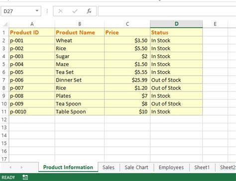Select cell containing p-003

point(32,56)
